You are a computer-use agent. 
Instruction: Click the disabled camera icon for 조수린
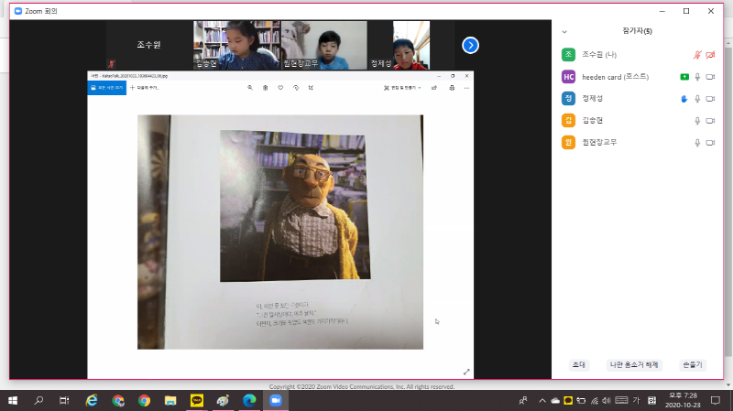tap(710, 55)
